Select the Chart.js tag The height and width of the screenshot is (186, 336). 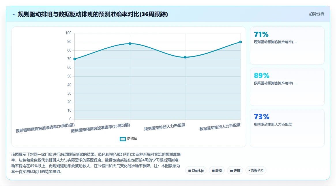coord(196,170)
